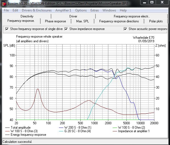Switch to the Polar plots tab

(x=156, y=21)
